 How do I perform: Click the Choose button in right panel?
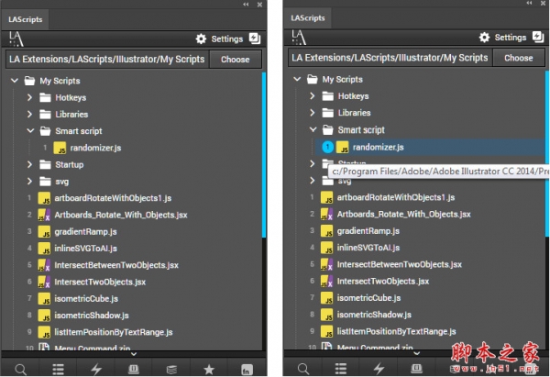point(518,58)
